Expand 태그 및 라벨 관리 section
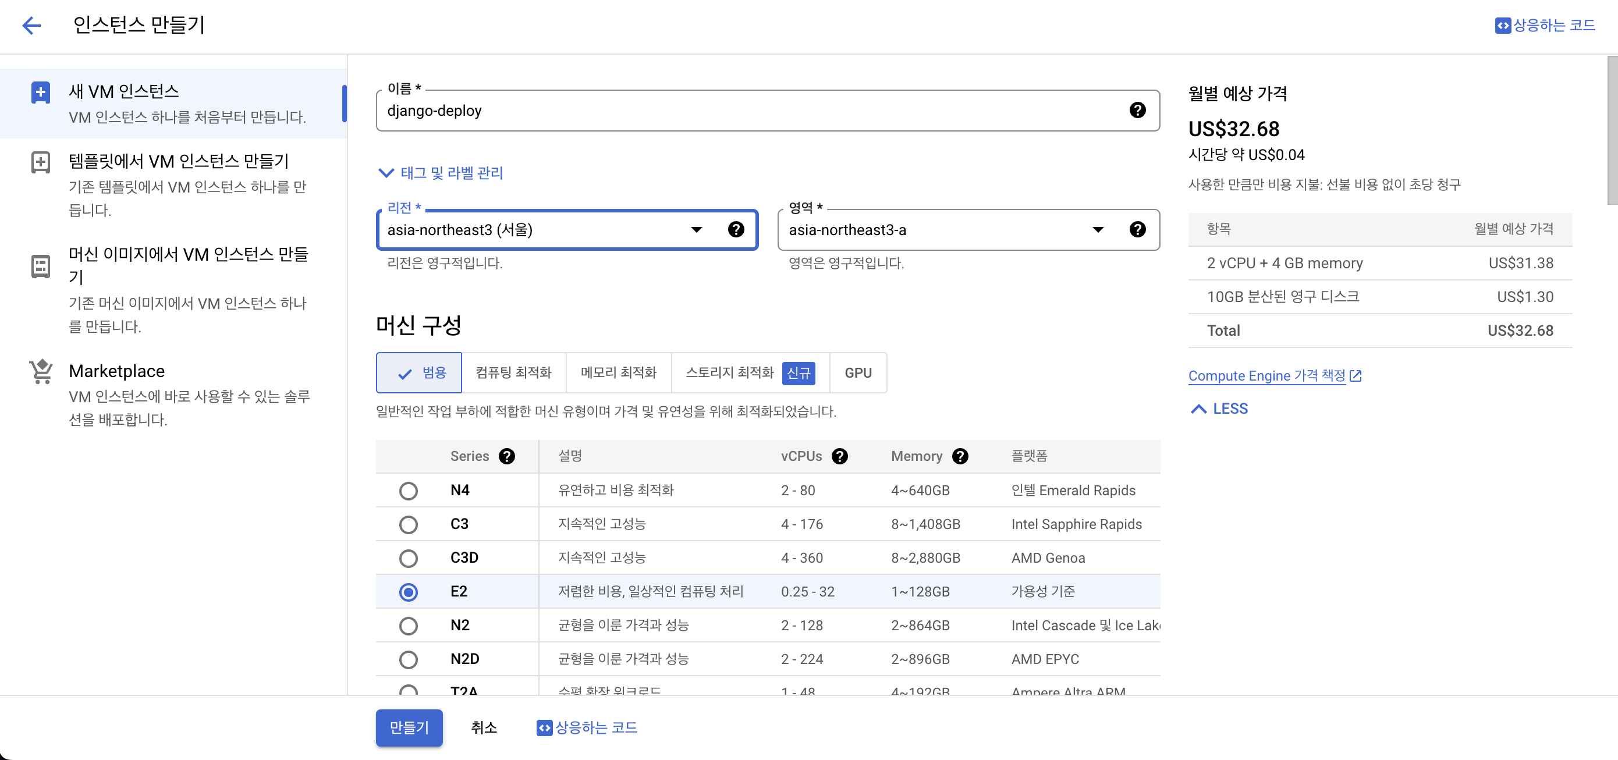 tap(441, 173)
